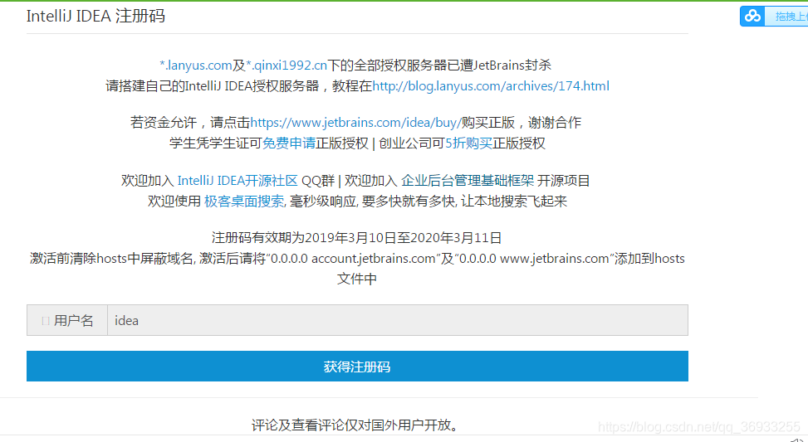Click the hosts instruction text mentioning account.jetbrains.com
808x442 pixels.
pos(357,268)
